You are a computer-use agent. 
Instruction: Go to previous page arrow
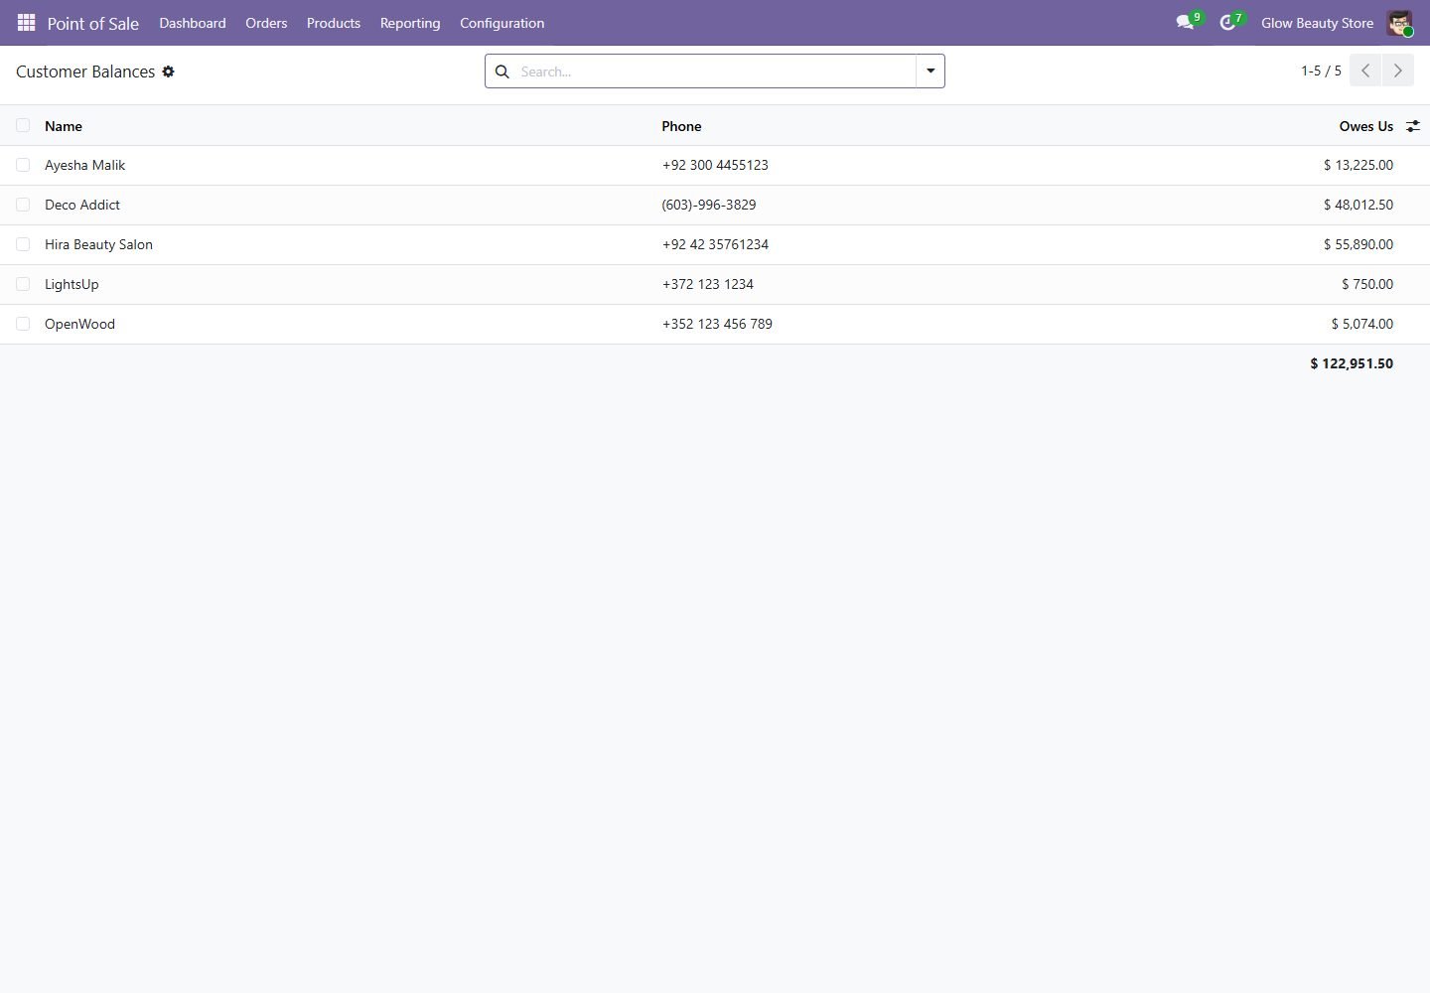(x=1365, y=71)
